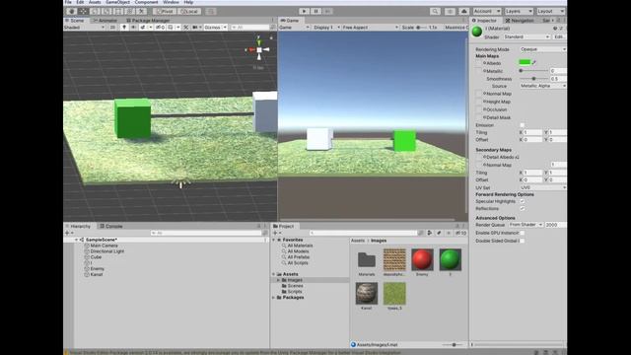Adjust the Smoothness slider
The width and height of the screenshot is (631, 355).
tap(533, 79)
